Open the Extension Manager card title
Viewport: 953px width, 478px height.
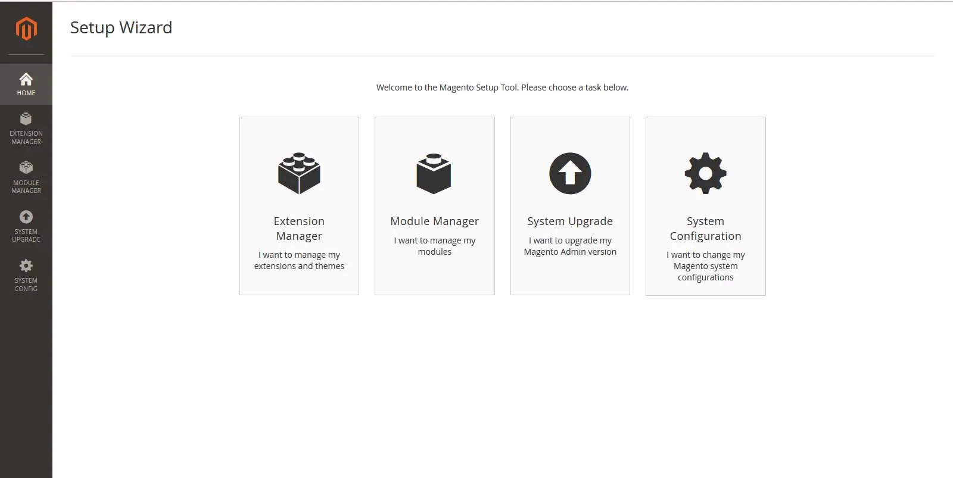pyautogui.click(x=299, y=229)
